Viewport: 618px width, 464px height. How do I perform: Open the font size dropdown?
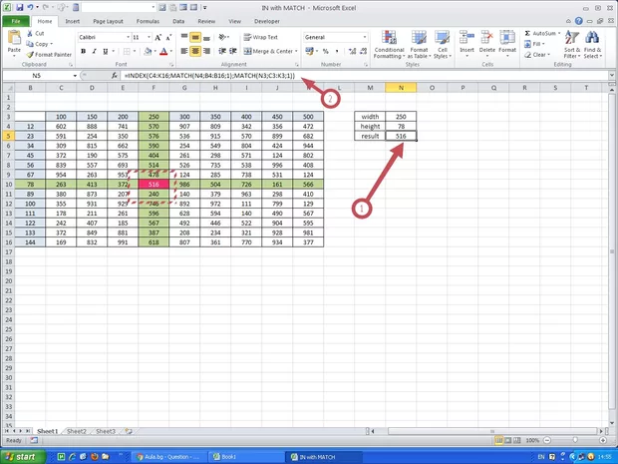[149, 38]
